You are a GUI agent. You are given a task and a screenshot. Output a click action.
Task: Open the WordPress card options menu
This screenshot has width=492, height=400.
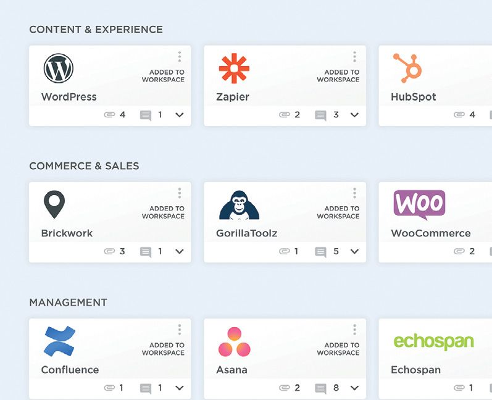click(180, 57)
